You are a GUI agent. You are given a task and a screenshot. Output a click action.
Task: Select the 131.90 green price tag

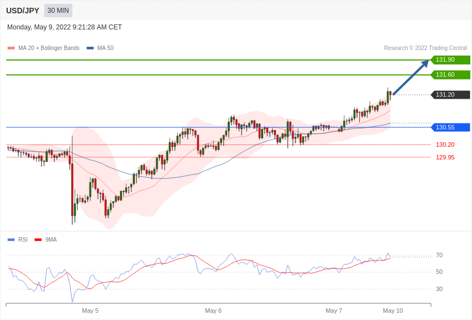(450, 60)
